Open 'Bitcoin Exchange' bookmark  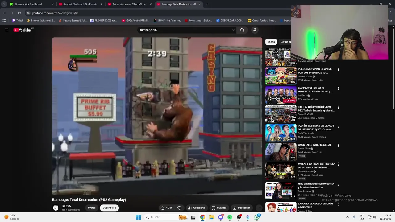click(x=41, y=21)
